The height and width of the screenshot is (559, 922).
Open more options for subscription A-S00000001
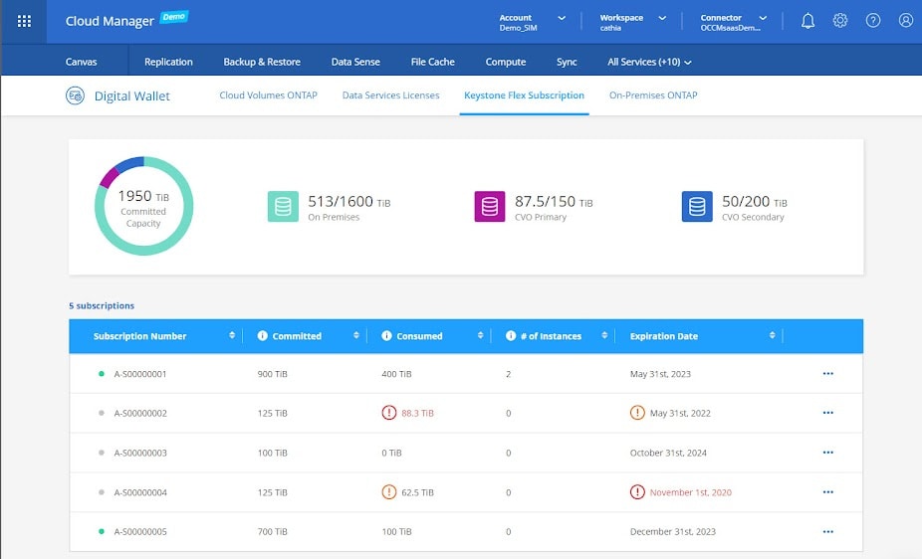click(x=827, y=374)
